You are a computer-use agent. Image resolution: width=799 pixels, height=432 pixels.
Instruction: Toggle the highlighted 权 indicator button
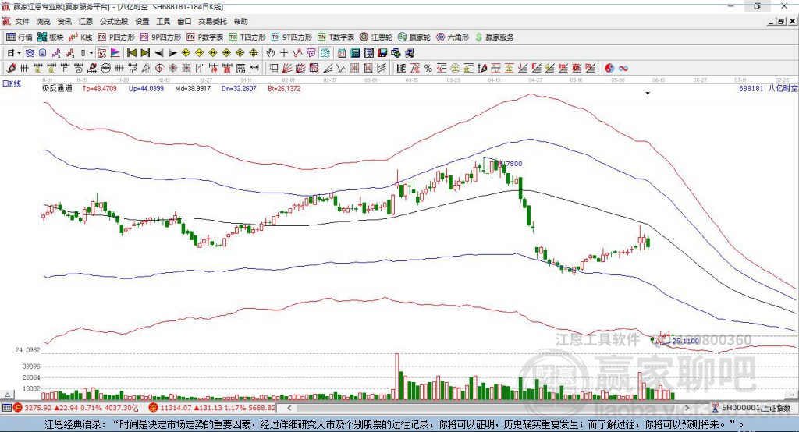tap(102, 53)
